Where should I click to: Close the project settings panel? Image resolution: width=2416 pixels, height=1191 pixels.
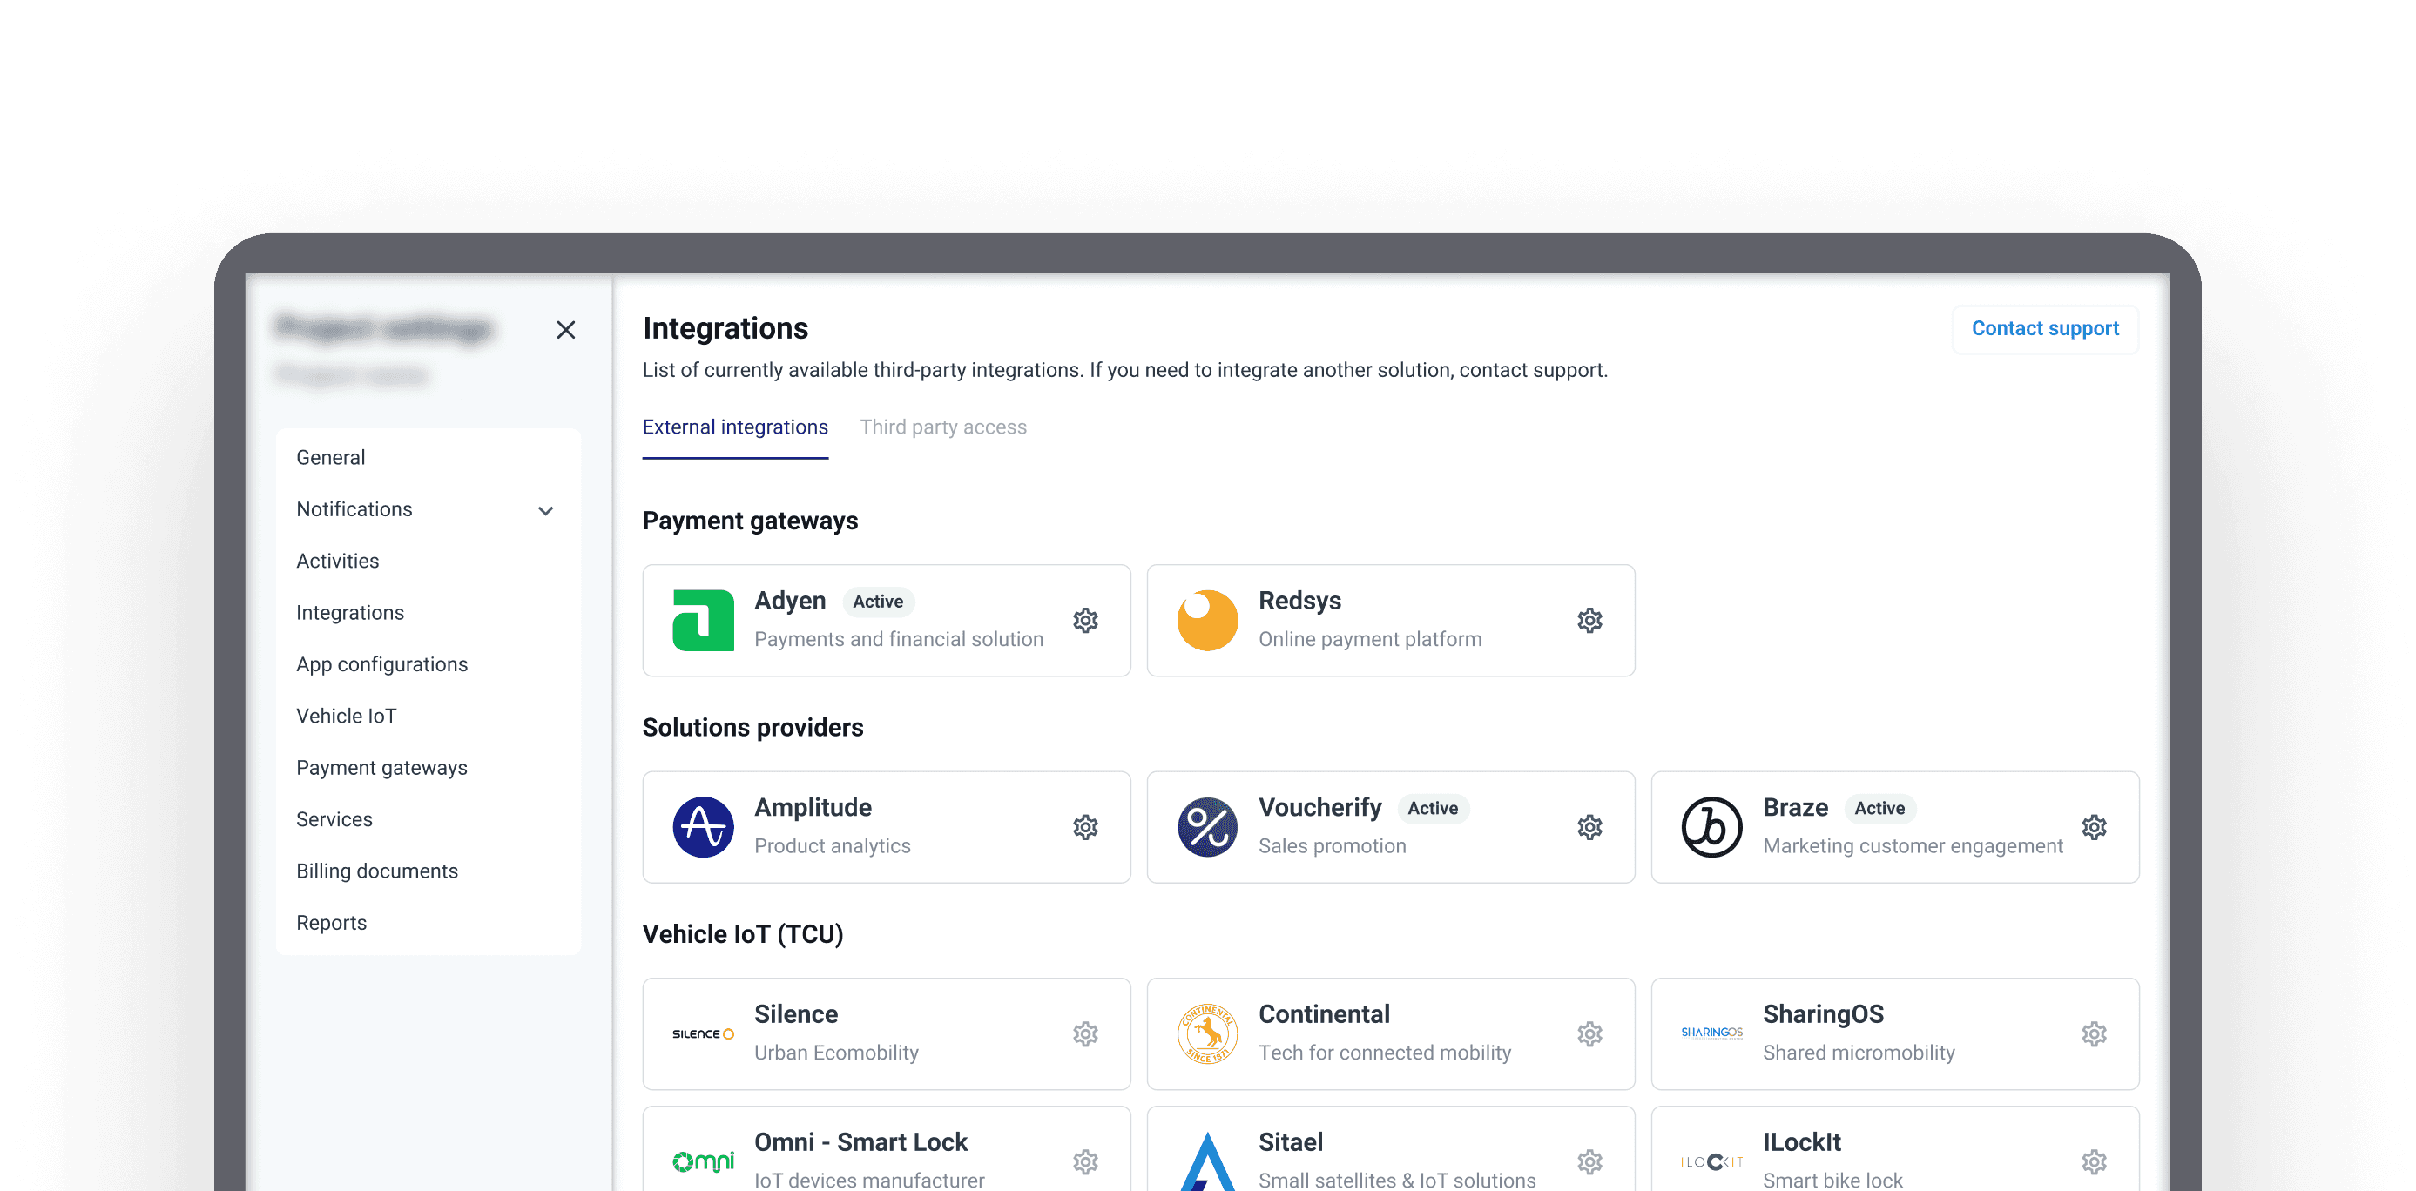[x=565, y=330]
